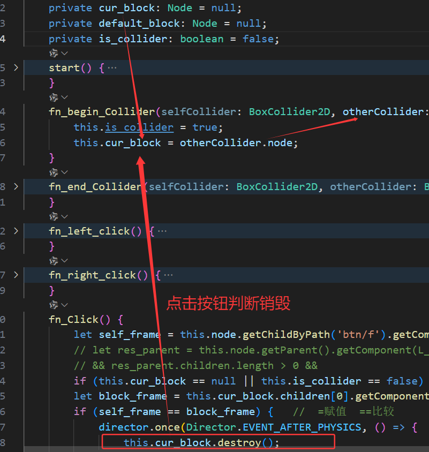
Task: Click the AI code lens icon above fn_Click
Action: pyautogui.click(x=54, y=305)
